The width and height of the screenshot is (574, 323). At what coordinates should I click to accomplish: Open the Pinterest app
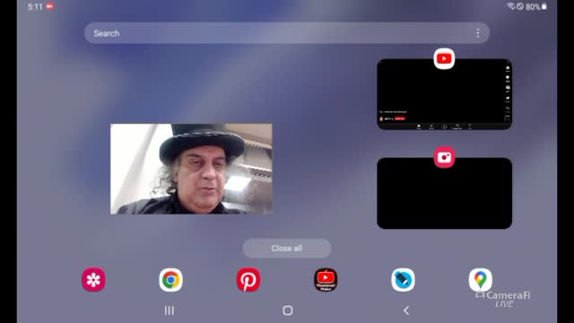point(248,280)
